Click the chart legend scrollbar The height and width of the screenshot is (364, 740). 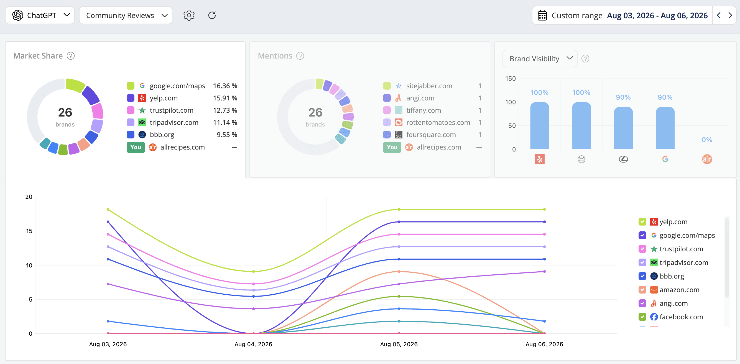[x=726, y=257]
